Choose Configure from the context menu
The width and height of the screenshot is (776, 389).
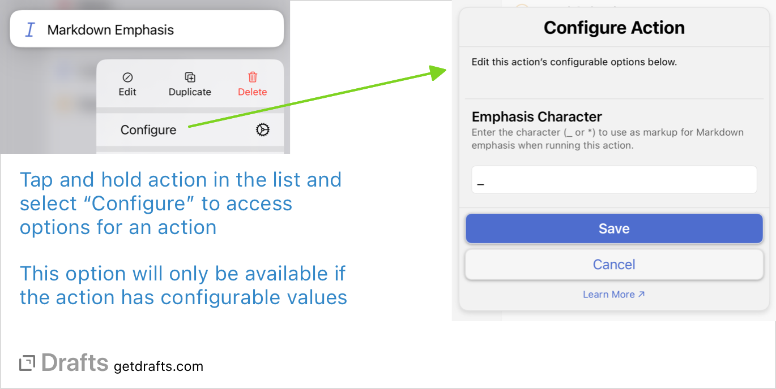148,129
